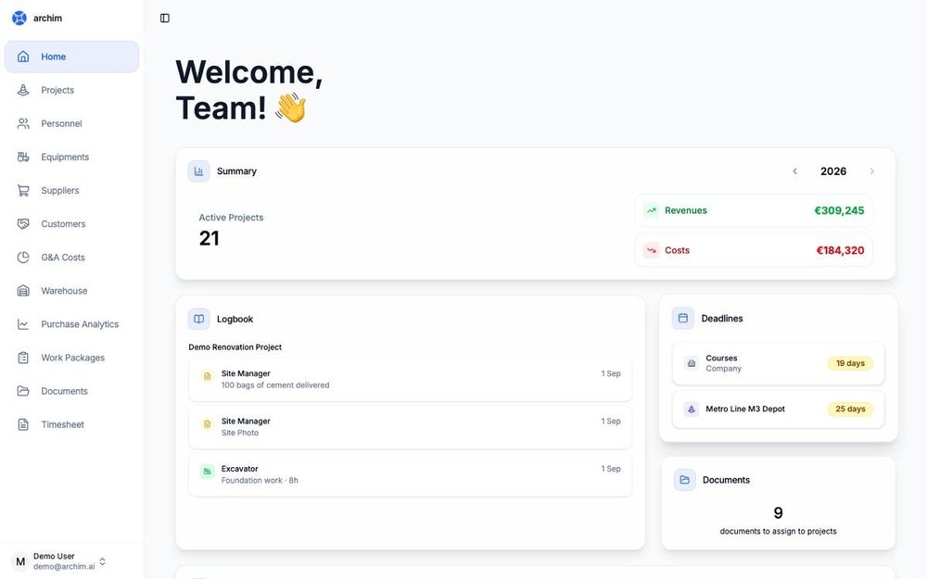Click the Revenues trending-up icon
927x579 pixels.
[x=651, y=210]
